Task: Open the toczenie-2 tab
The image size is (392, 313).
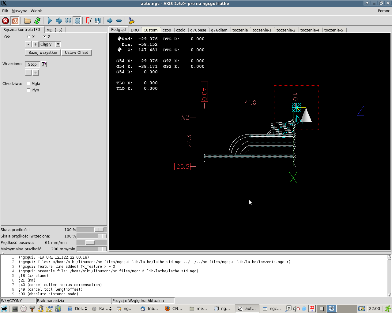Action: 286,30
